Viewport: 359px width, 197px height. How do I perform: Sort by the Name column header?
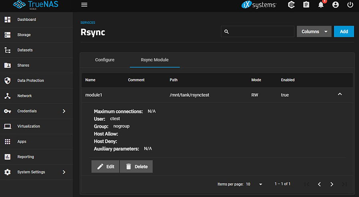click(90, 80)
